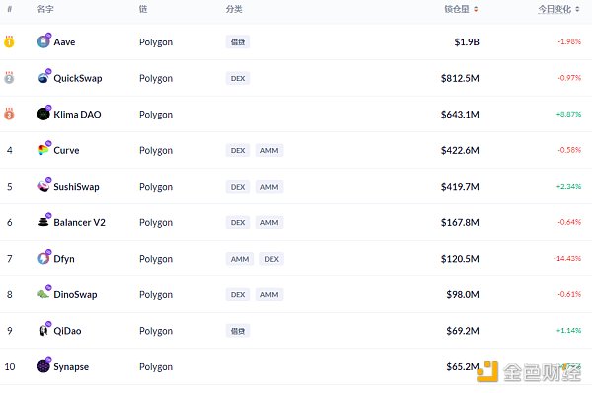Click the QiDao logo icon
The height and width of the screenshot is (393, 592).
click(43, 330)
